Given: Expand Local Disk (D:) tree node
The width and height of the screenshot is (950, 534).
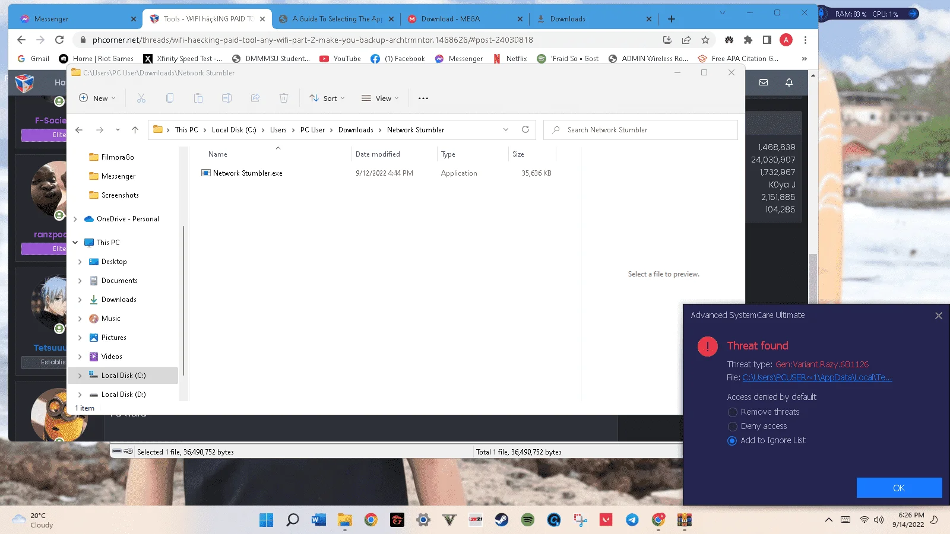Looking at the screenshot, I should pyautogui.click(x=80, y=395).
